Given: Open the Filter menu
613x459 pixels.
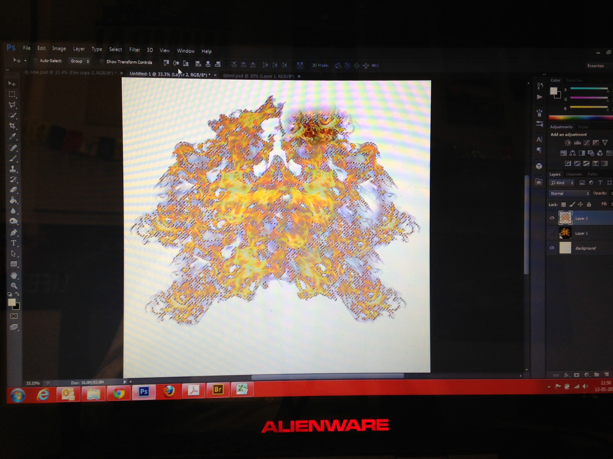Looking at the screenshot, I should click(134, 49).
